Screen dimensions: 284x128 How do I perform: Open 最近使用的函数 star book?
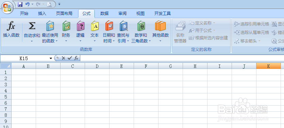(x=50, y=26)
